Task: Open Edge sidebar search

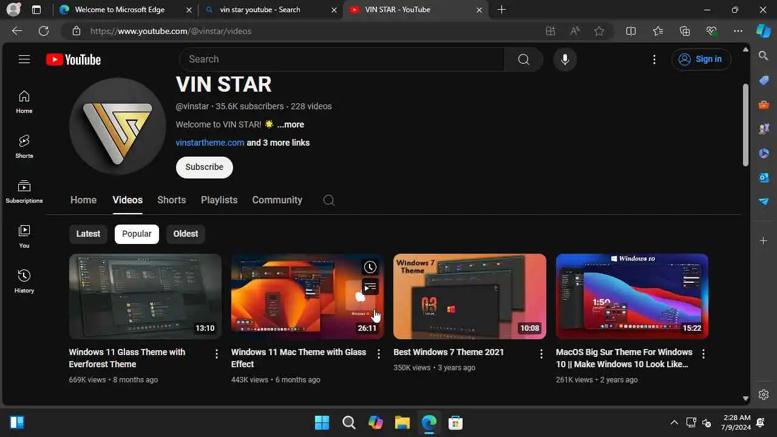Action: pos(764,56)
